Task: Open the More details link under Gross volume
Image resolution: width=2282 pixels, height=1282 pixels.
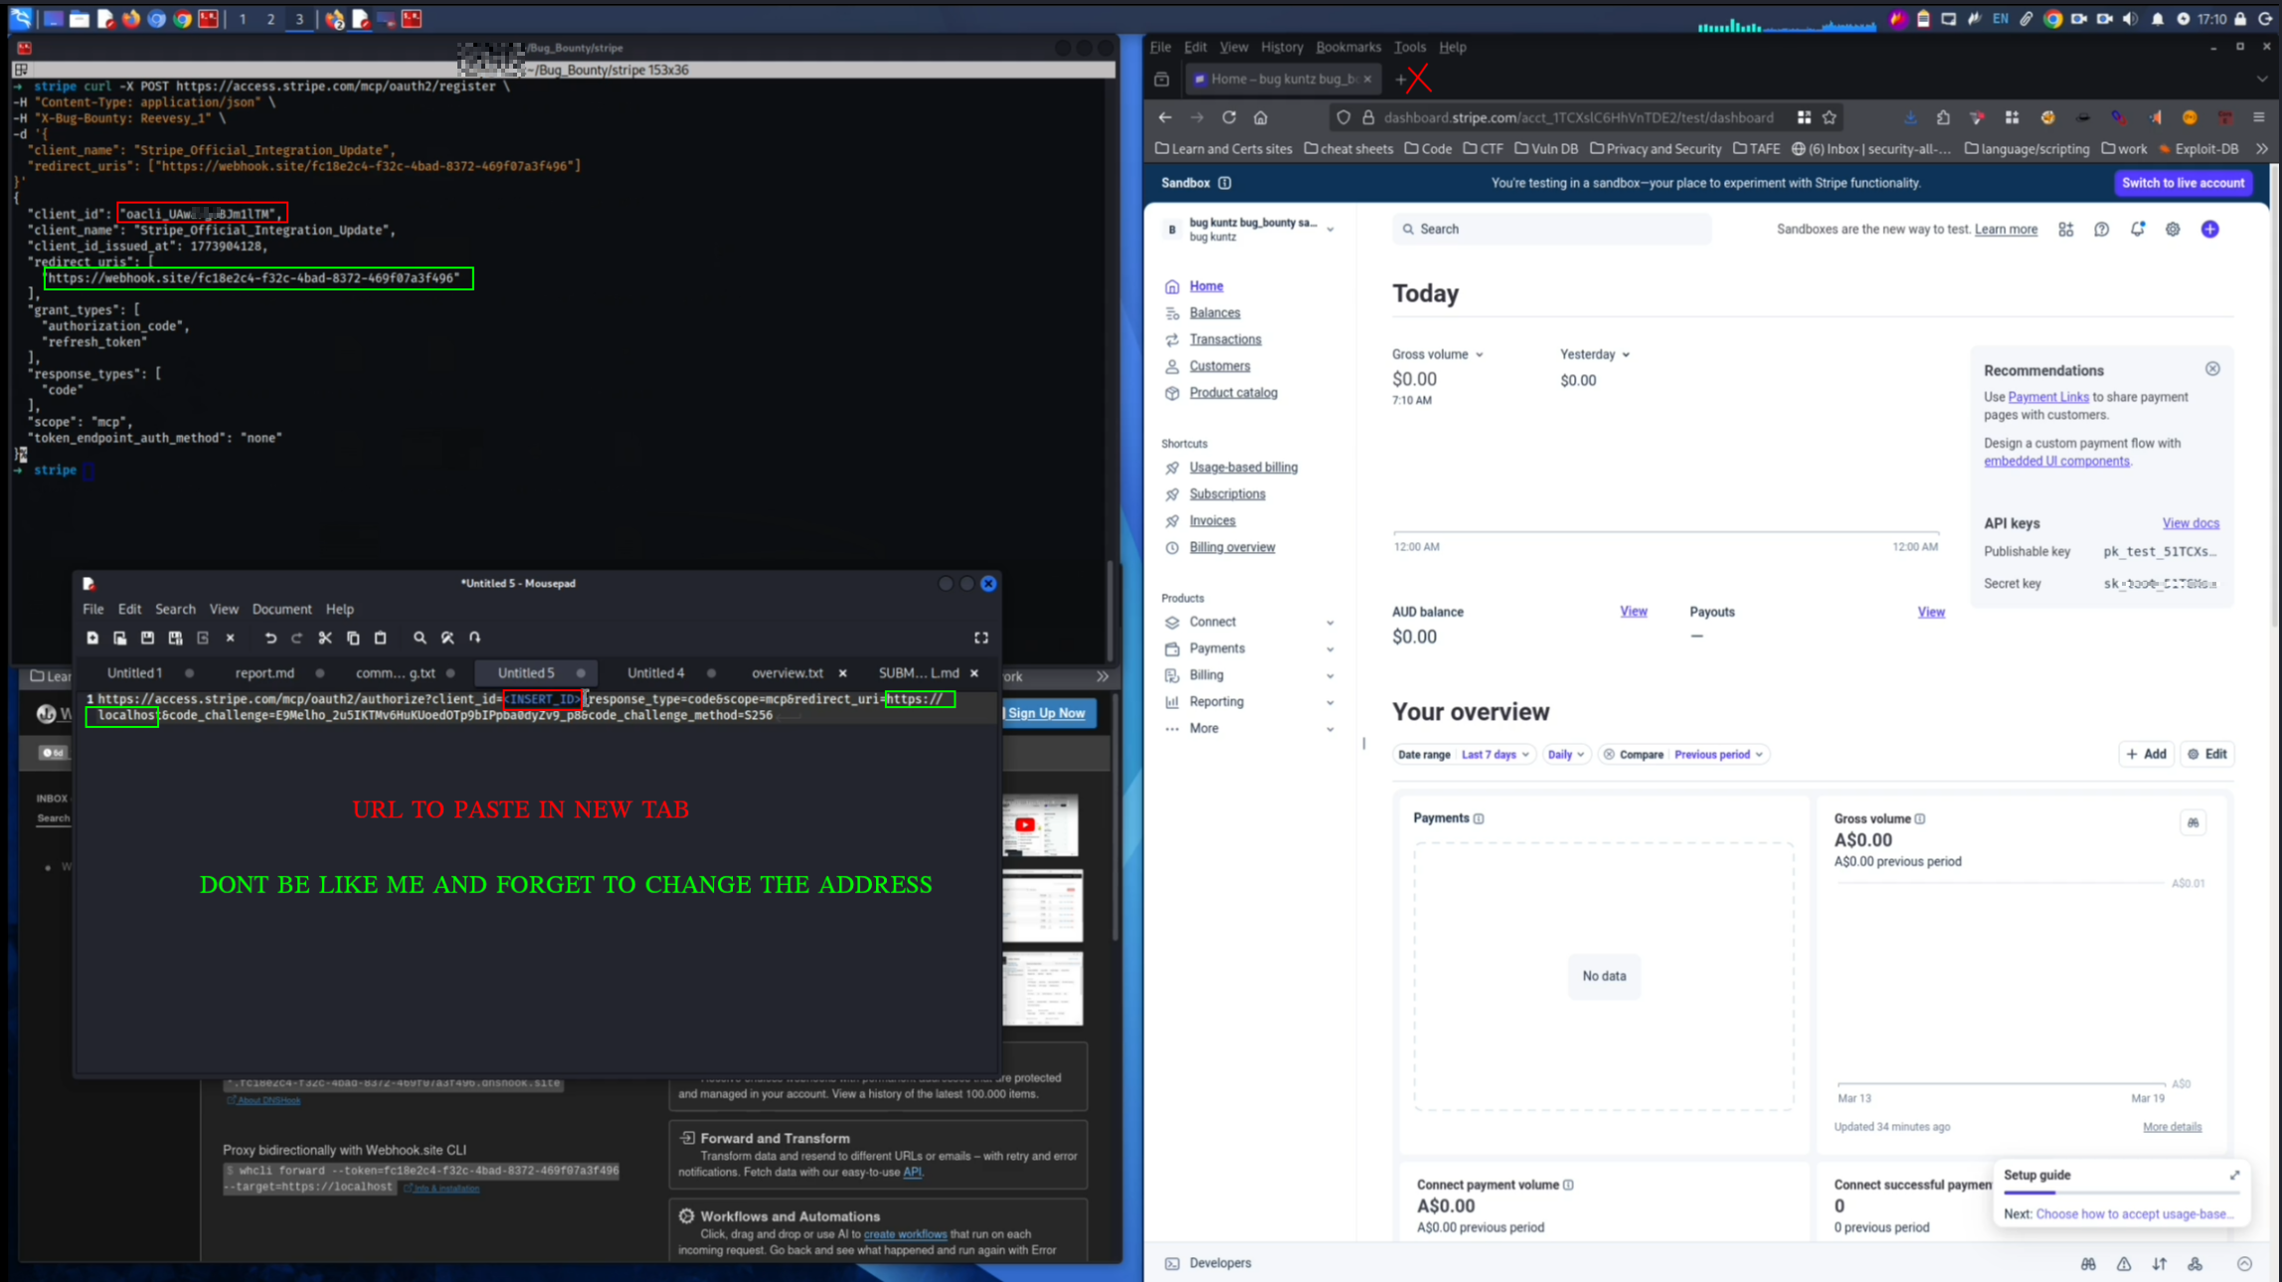Action: click(x=2172, y=1127)
